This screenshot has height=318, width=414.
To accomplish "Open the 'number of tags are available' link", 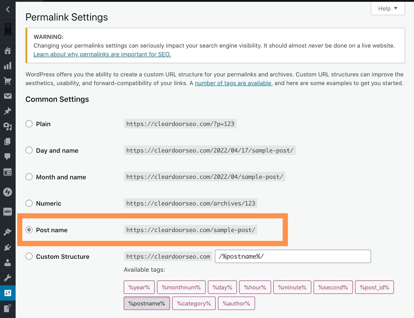I will (233, 83).
